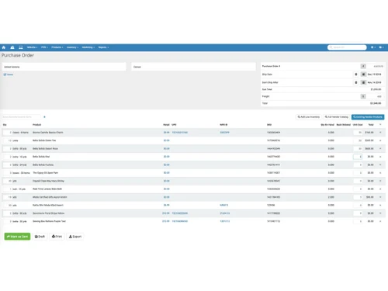Screen dimensions: 388x291
Task: Click the Purchase Order # hash icon
Action: [363, 66]
